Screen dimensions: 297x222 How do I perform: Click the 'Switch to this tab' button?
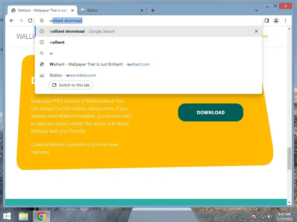71,85
